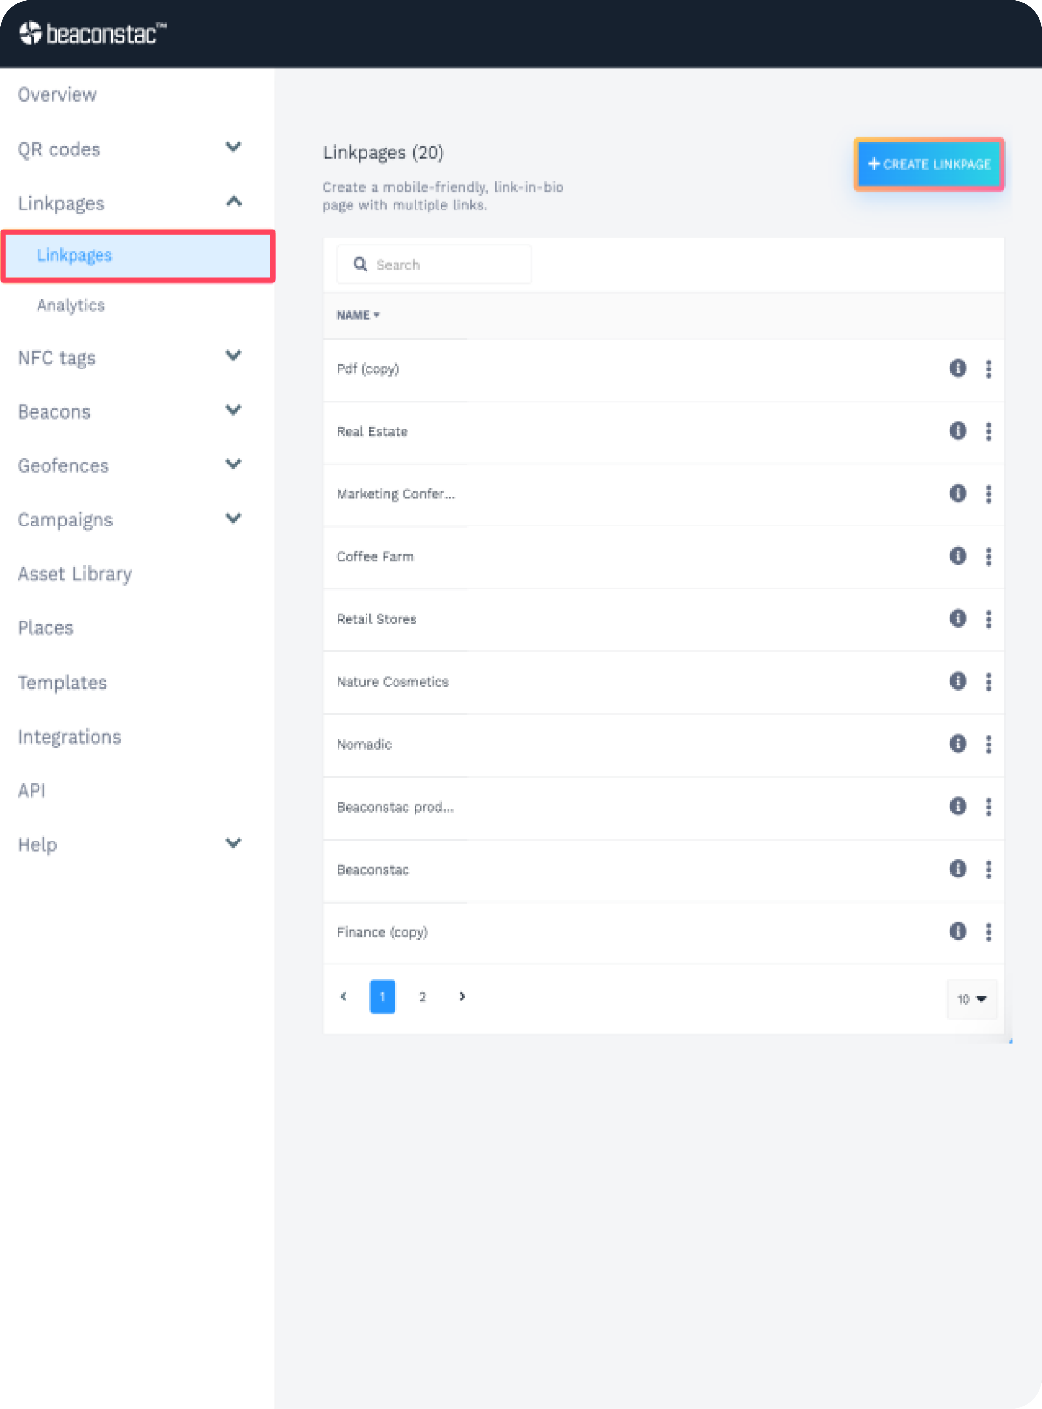Show info for Real Estate linkpage

click(957, 431)
